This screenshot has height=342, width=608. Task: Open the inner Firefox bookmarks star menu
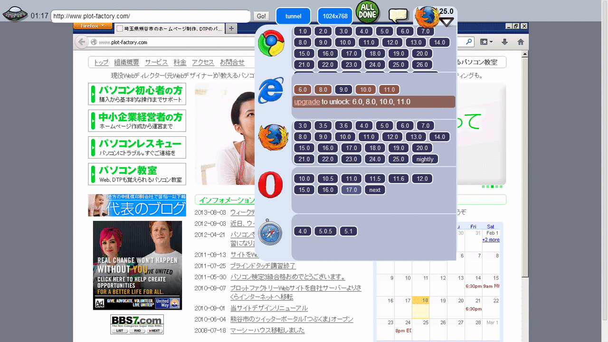pos(486,42)
